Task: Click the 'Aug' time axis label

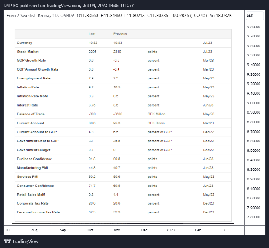Action: pyautogui.click(x=34, y=230)
